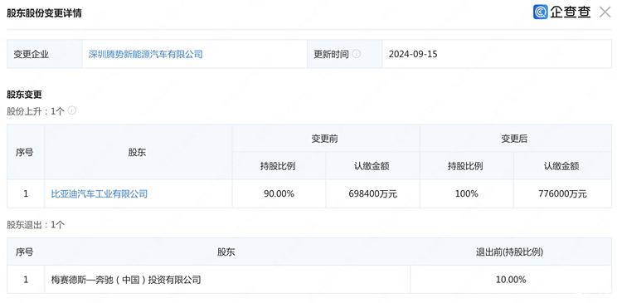The height and width of the screenshot is (303, 617).
Task: Select the 变更前 column header
Action: tap(325, 139)
